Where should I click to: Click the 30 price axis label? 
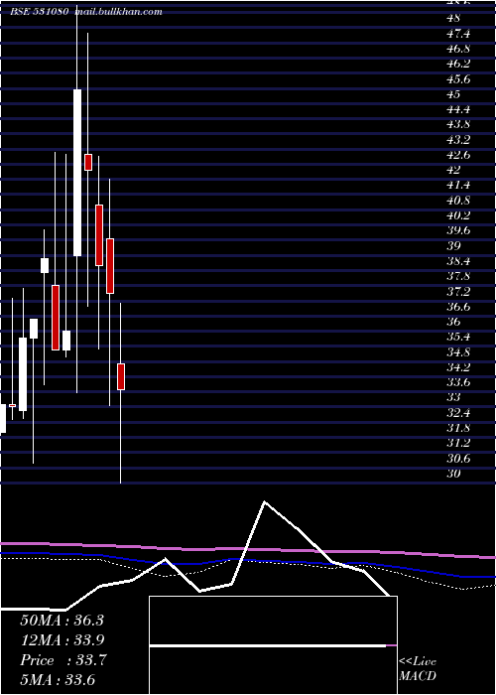click(x=453, y=474)
